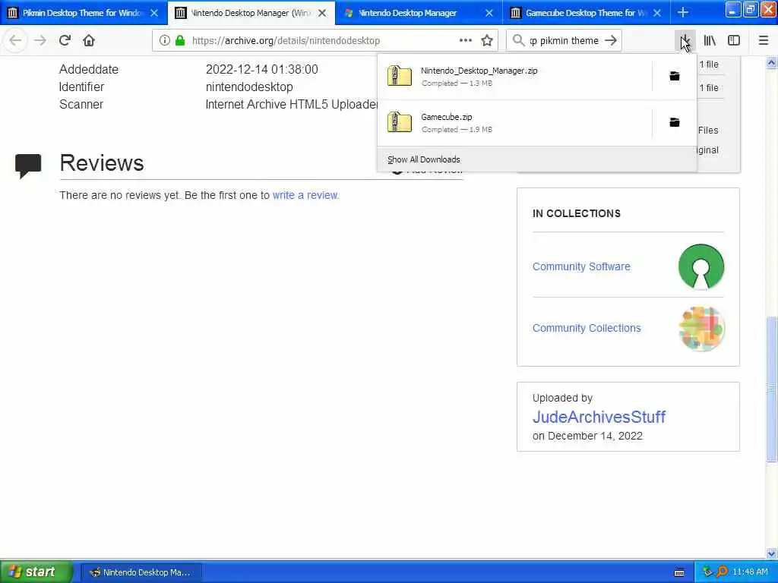Open the Community Collections link
The image size is (778, 583).
[x=587, y=328]
